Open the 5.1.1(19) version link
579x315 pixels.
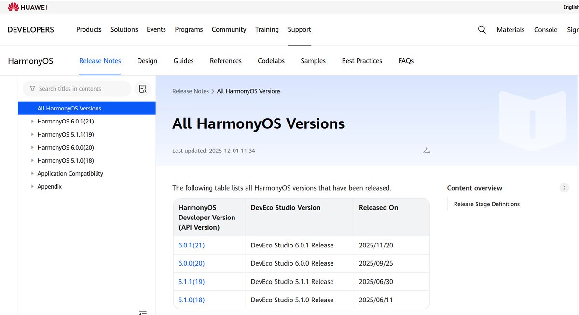(192, 282)
